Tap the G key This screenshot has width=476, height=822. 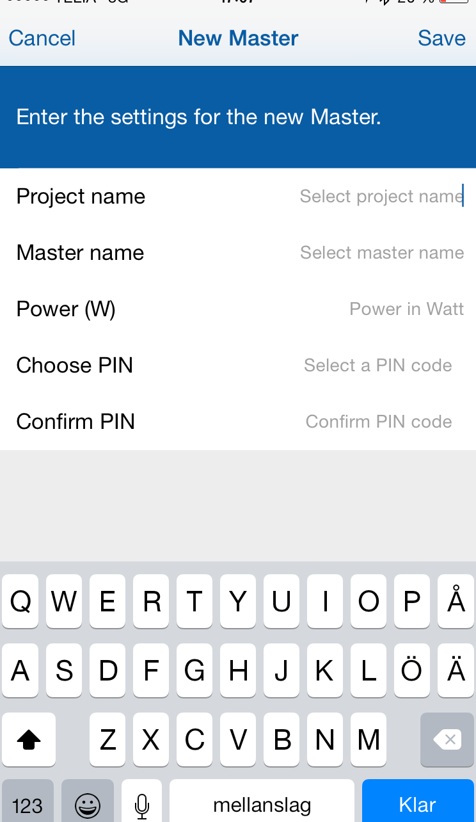tap(194, 670)
